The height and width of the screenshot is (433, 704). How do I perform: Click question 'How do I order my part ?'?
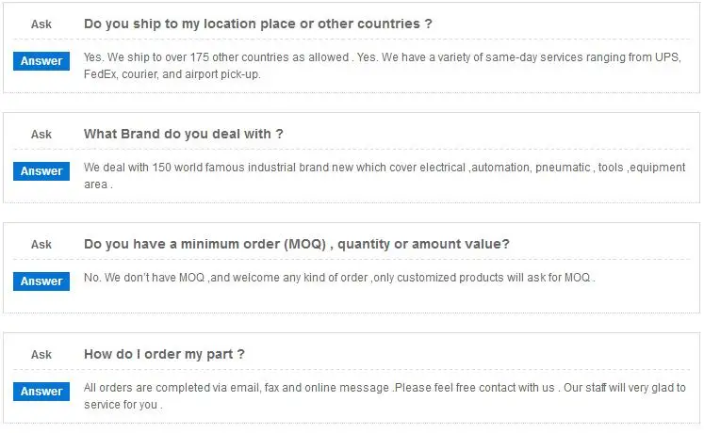tap(164, 354)
